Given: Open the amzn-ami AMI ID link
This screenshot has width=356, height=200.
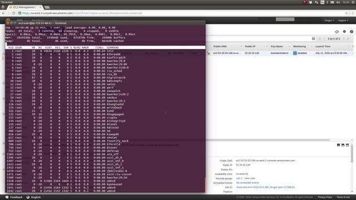Looking at the screenshot, I should tap(265, 187).
